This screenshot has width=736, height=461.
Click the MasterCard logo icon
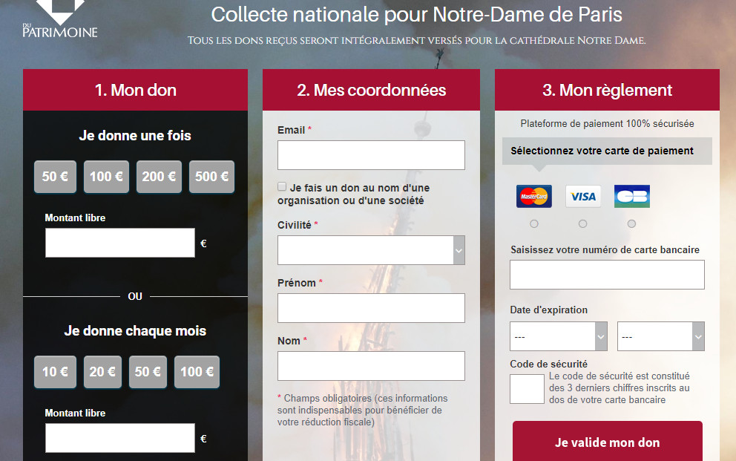click(534, 197)
